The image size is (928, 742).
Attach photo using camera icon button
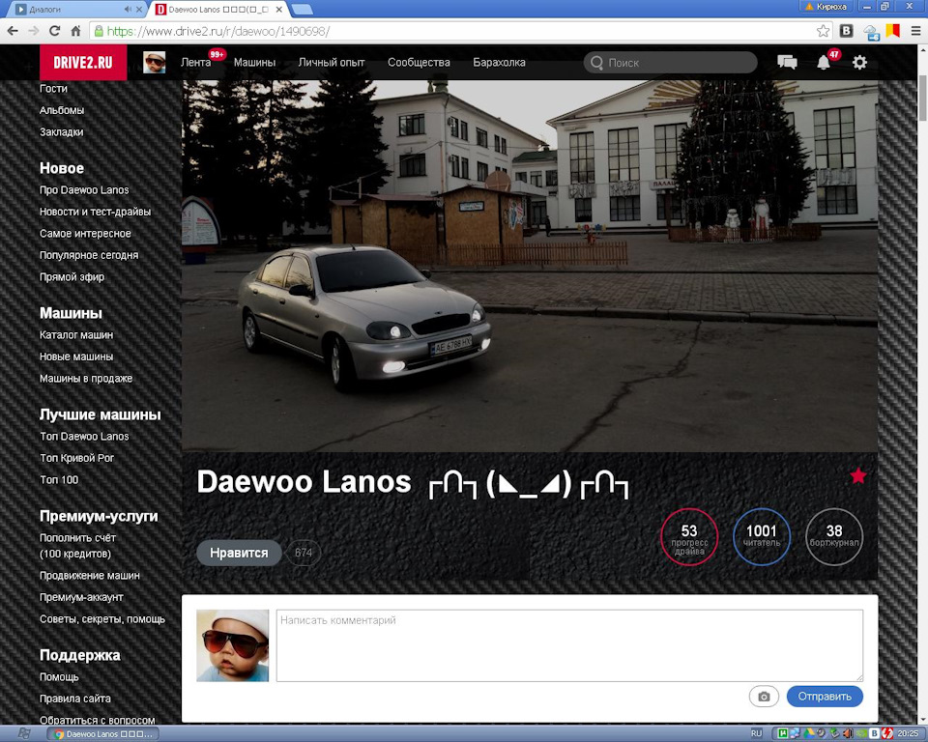pos(764,697)
